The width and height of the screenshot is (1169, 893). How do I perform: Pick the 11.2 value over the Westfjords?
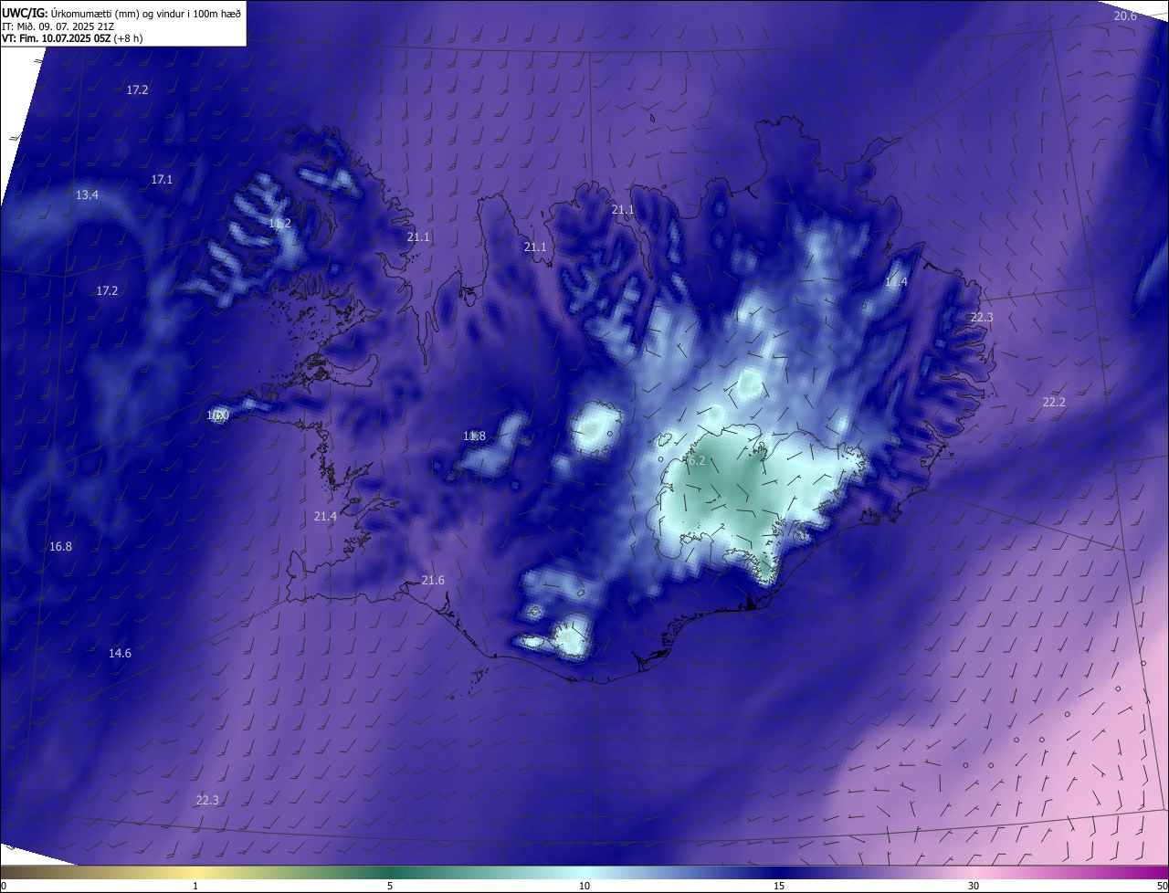pos(279,223)
